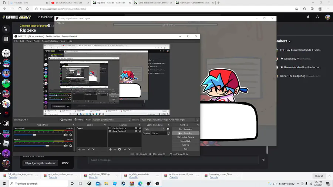This screenshot has width=333, height=187.
Task: Remove scene with the minus icon
Action: pos(84,149)
